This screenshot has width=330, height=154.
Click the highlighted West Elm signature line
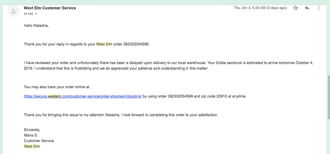[32, 146]
